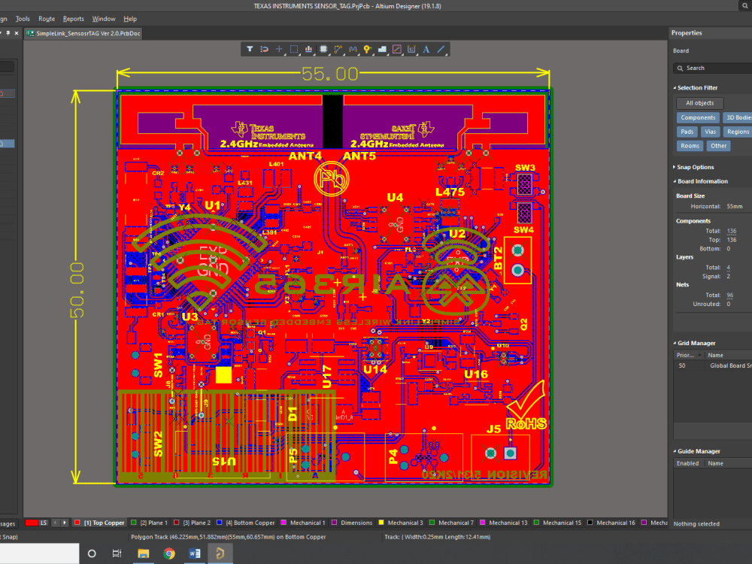Open the Route menu
The height and width of the screenshot is (564, 752).
[x=47, y=19]
